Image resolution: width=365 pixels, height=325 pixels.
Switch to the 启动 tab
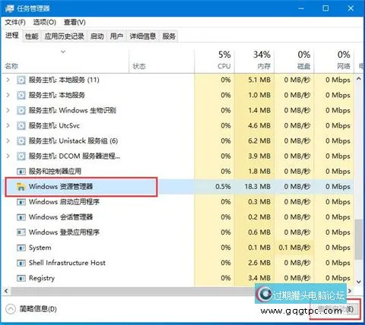(x=97, y=36)
